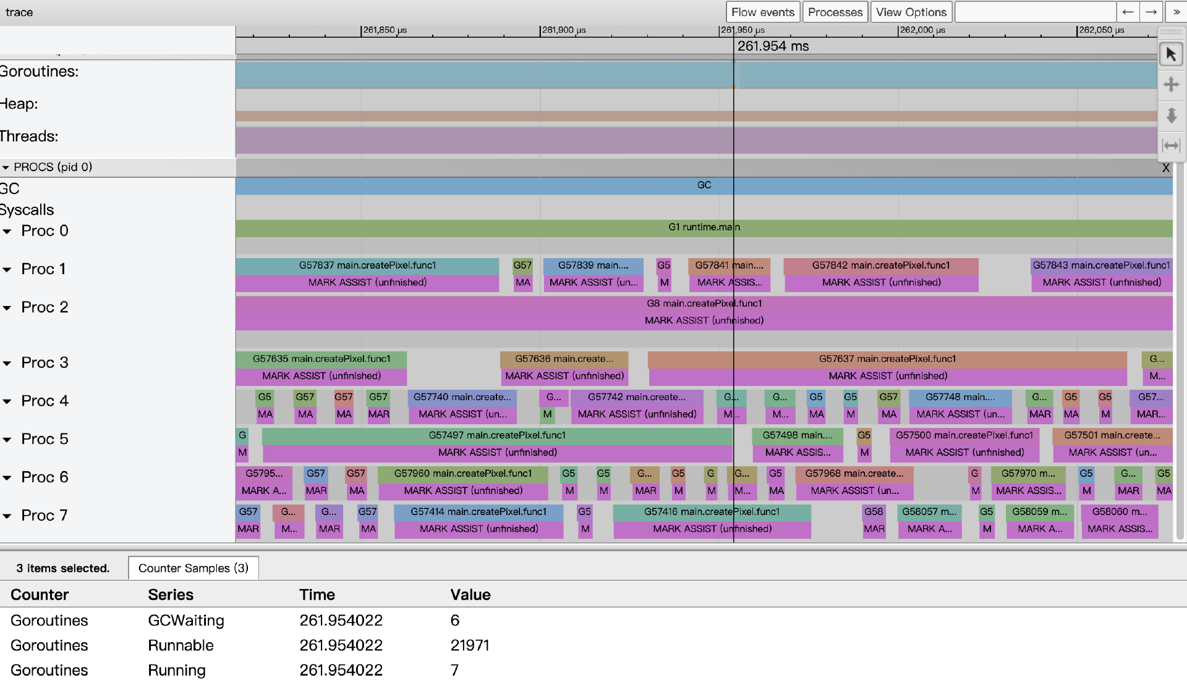
Task: Pick the timing measurement tool
Action: click(1171, 146)
